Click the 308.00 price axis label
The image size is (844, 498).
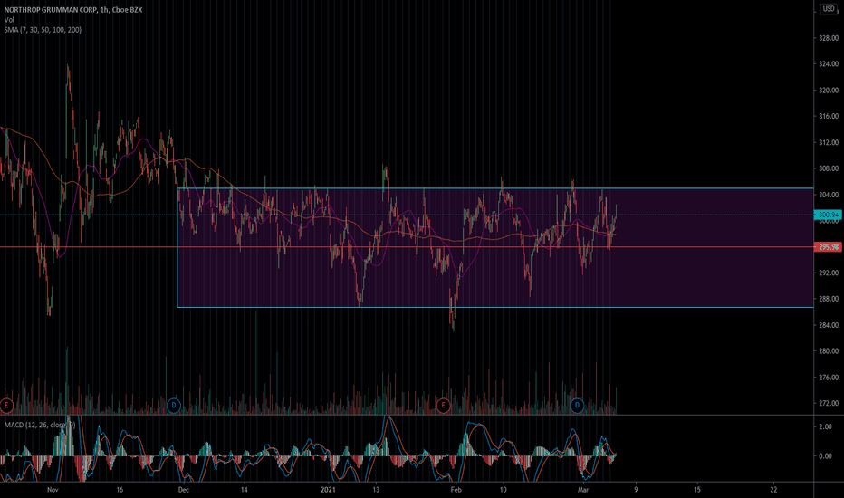(829, 168)
